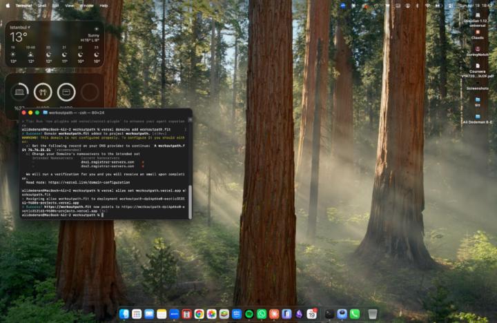Open the Terminal menu in menu bar
This screenshot has height=323, width=497.
pyautogui.click(x=23, y=6)
